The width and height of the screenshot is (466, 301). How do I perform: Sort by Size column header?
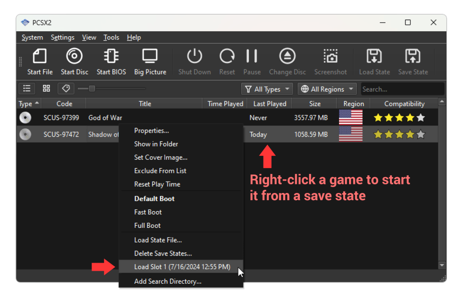click(x=315, y=104)
